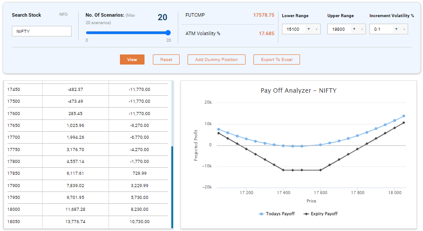Click the Search Stock input field
423x231 pixels.
coord(41,32)
